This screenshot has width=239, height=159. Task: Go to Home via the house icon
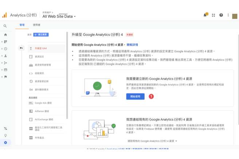5,35
